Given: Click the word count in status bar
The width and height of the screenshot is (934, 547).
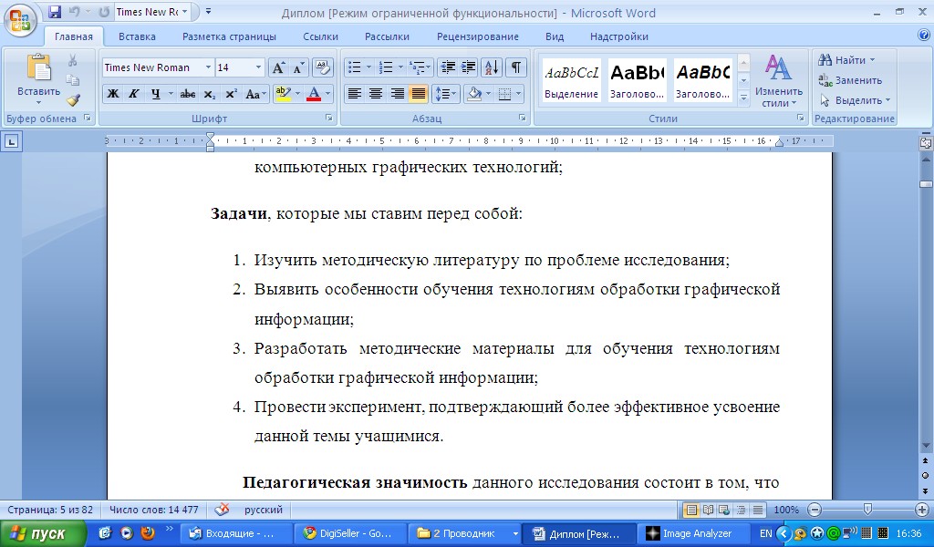Looking at the screenshot, I should [154, 510].
